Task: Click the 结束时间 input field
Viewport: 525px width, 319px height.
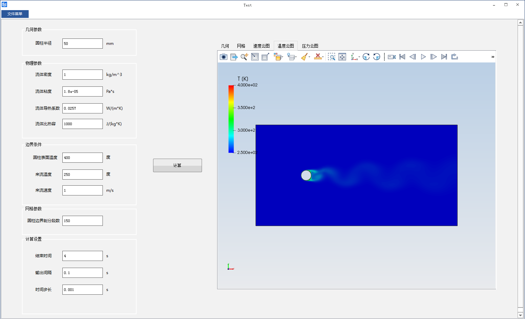Action: 83,256
